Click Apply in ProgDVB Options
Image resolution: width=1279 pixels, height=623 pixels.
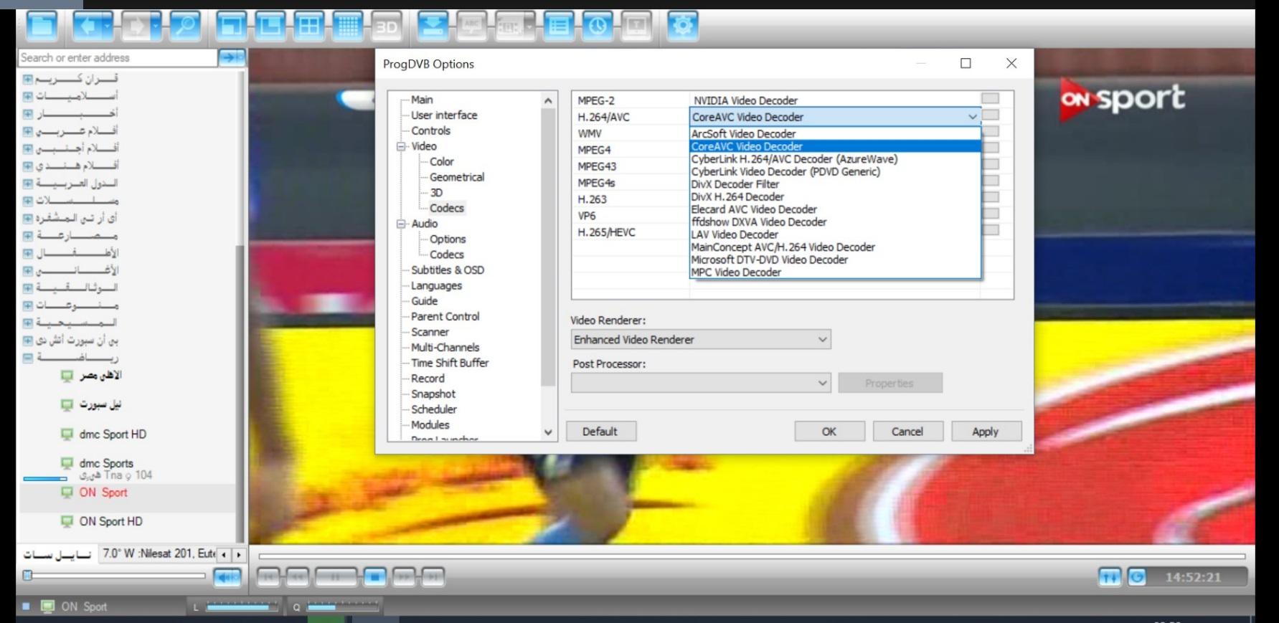click(x=986, y=432)
